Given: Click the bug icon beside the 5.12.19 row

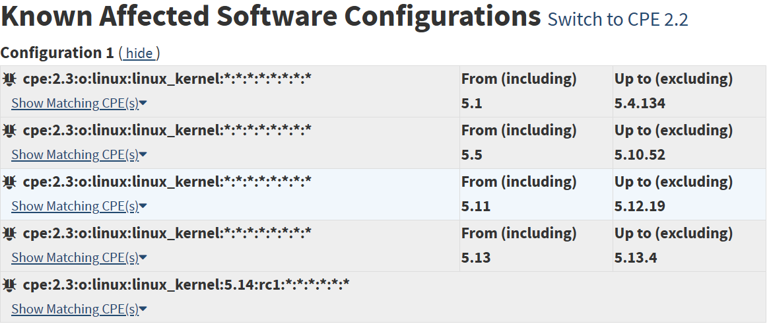Looking at the screenshot, I should (9, 182).
